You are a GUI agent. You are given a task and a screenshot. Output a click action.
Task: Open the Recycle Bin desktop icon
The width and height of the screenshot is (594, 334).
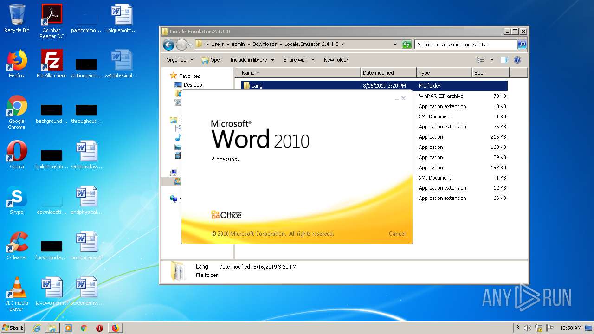17,19
